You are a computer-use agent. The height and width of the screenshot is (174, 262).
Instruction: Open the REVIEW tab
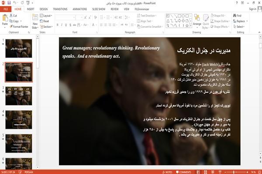[114, 9]
